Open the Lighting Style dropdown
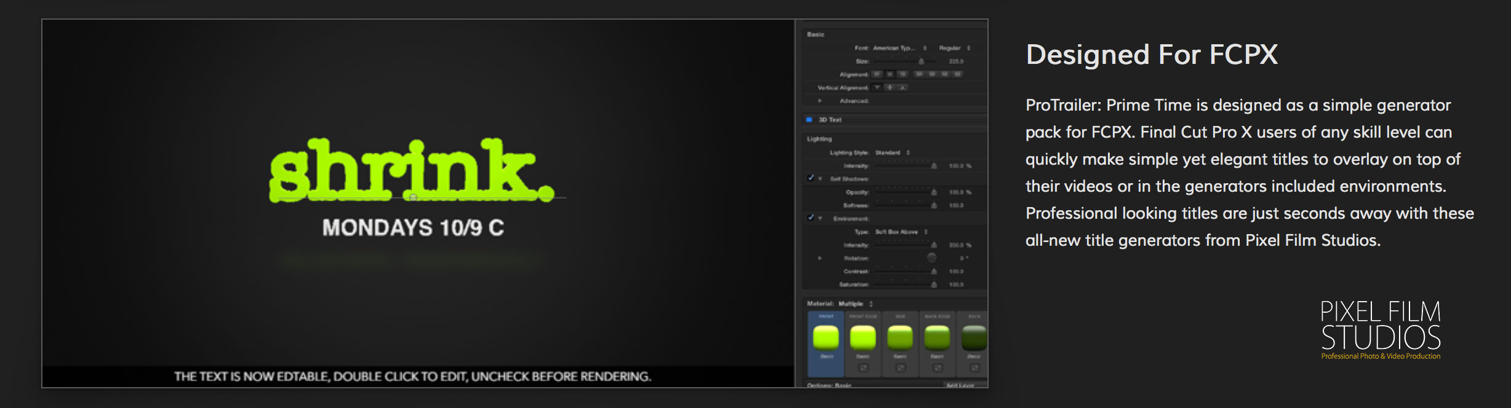Viewport: 1511px width, 408px height. pyautogui.click(x=893, y=152)
